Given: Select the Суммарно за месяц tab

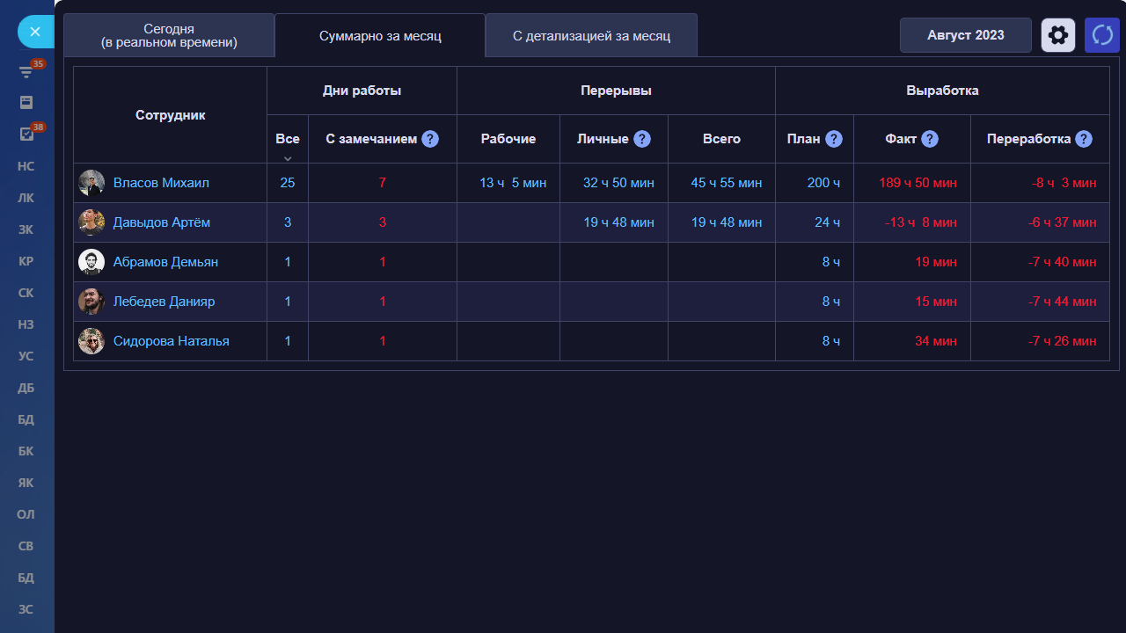Looking at the screenshot, I should coord(380,36).
